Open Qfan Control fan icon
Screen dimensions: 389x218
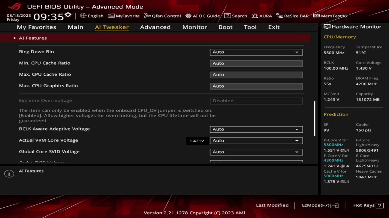point(147,16)
